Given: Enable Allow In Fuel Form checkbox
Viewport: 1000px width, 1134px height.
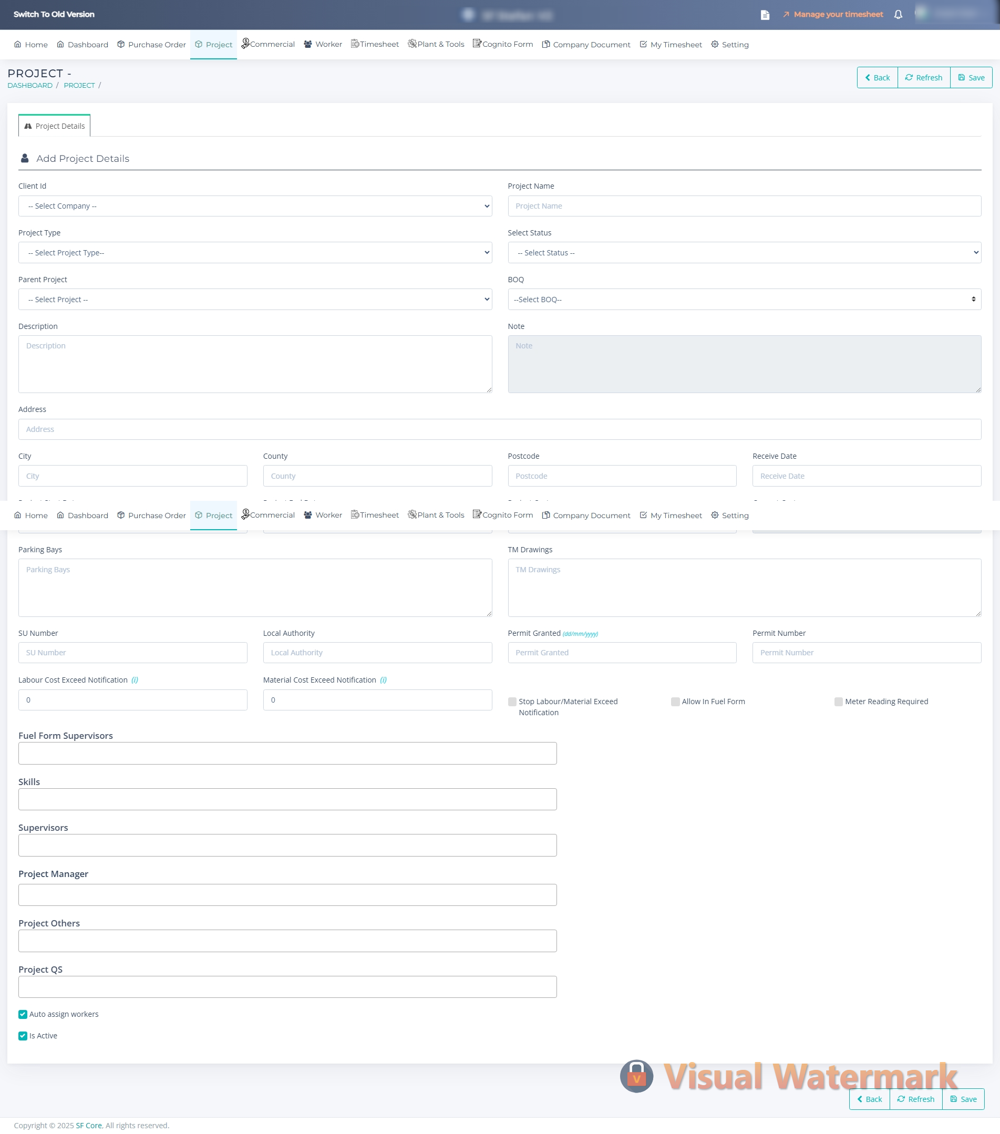Looking at the screenshot, I should pos(675,702).
